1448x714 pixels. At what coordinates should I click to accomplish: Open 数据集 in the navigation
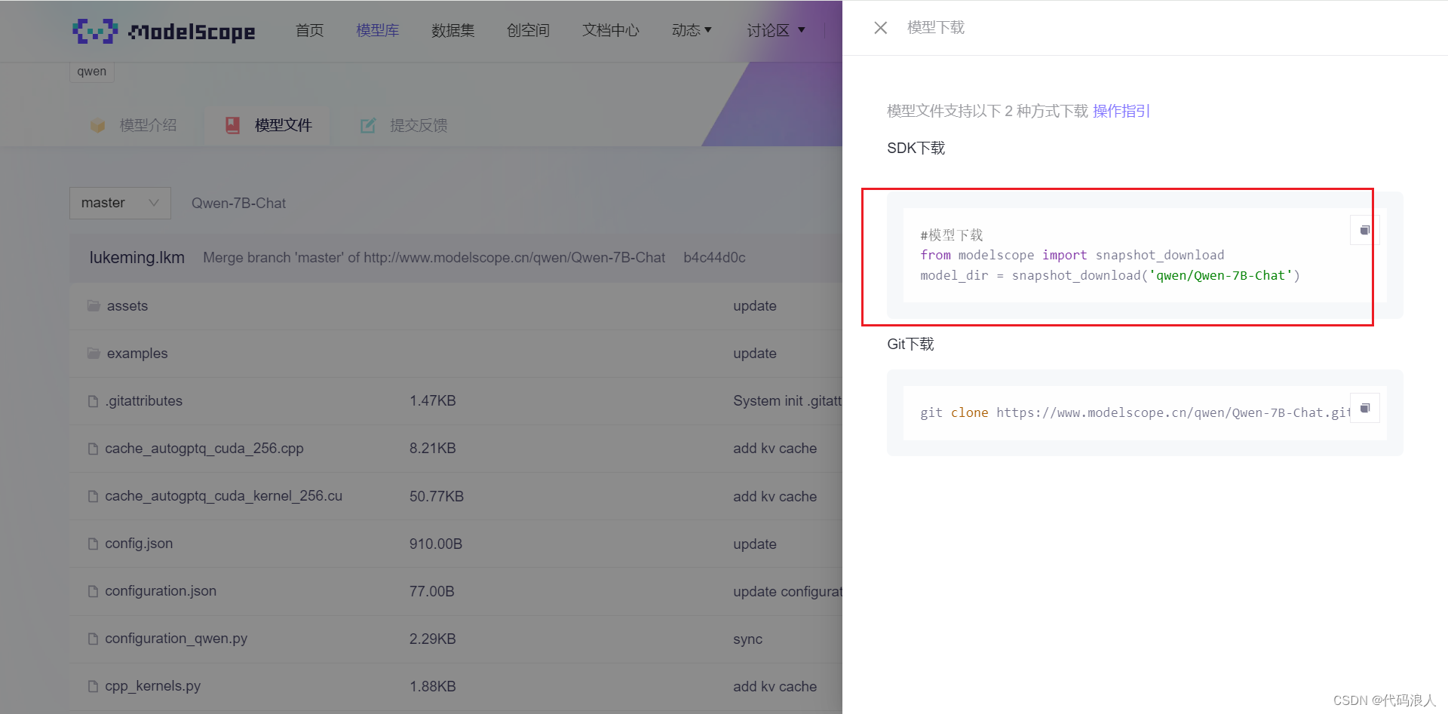(452, 30)
